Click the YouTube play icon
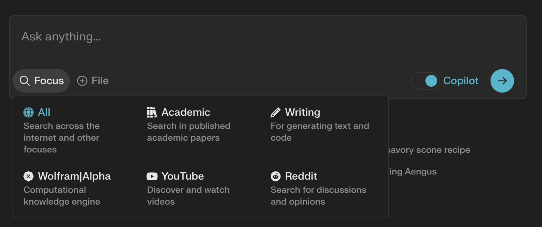This screenshot has width=542, height=227. (152, 176)
